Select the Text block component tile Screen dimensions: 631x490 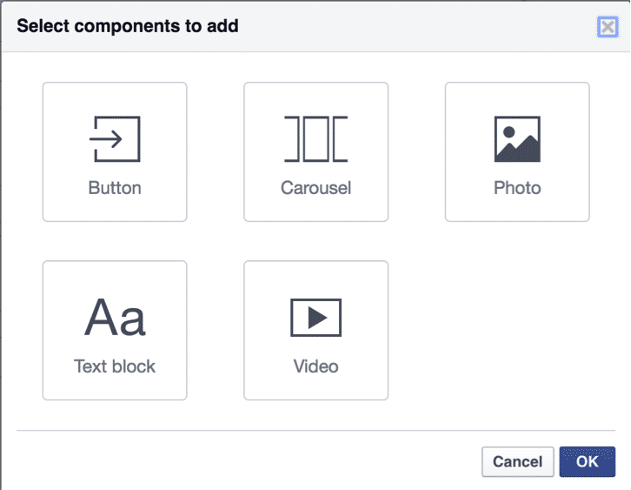tap(115, 331)
